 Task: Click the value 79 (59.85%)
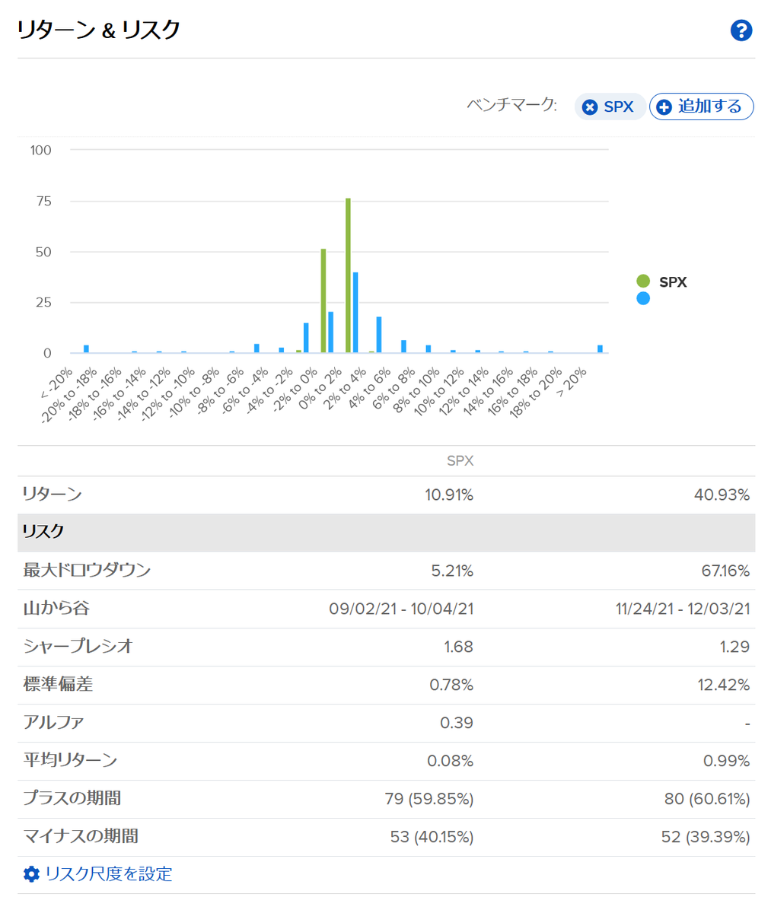tap(429, 799)
